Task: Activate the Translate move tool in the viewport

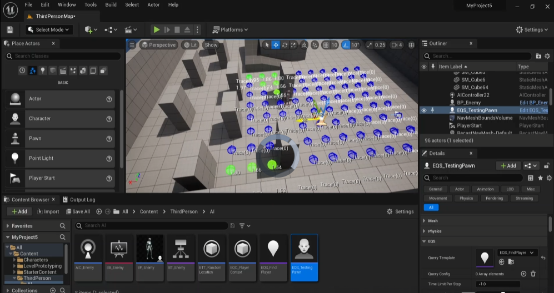Action: [276, 45]
